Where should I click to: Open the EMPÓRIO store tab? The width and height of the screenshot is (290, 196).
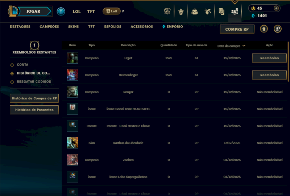coord(173,26)
